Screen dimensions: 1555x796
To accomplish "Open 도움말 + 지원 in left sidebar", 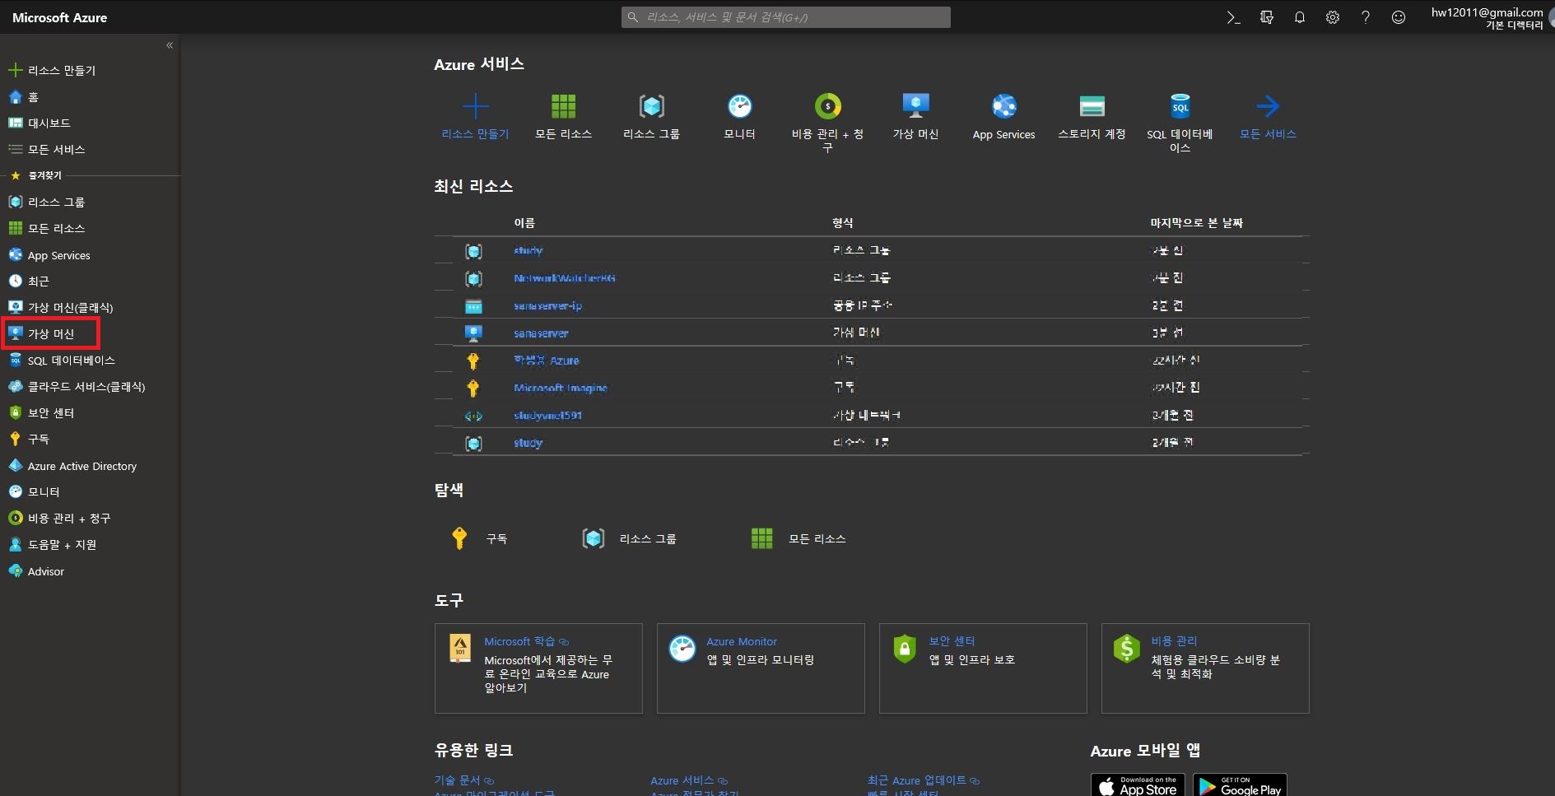I will tap(53, 545).
